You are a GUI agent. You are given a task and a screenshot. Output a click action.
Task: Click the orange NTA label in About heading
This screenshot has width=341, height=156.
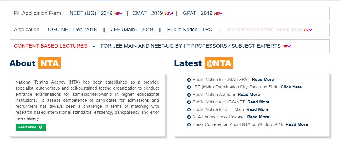[x=49, y=63]
